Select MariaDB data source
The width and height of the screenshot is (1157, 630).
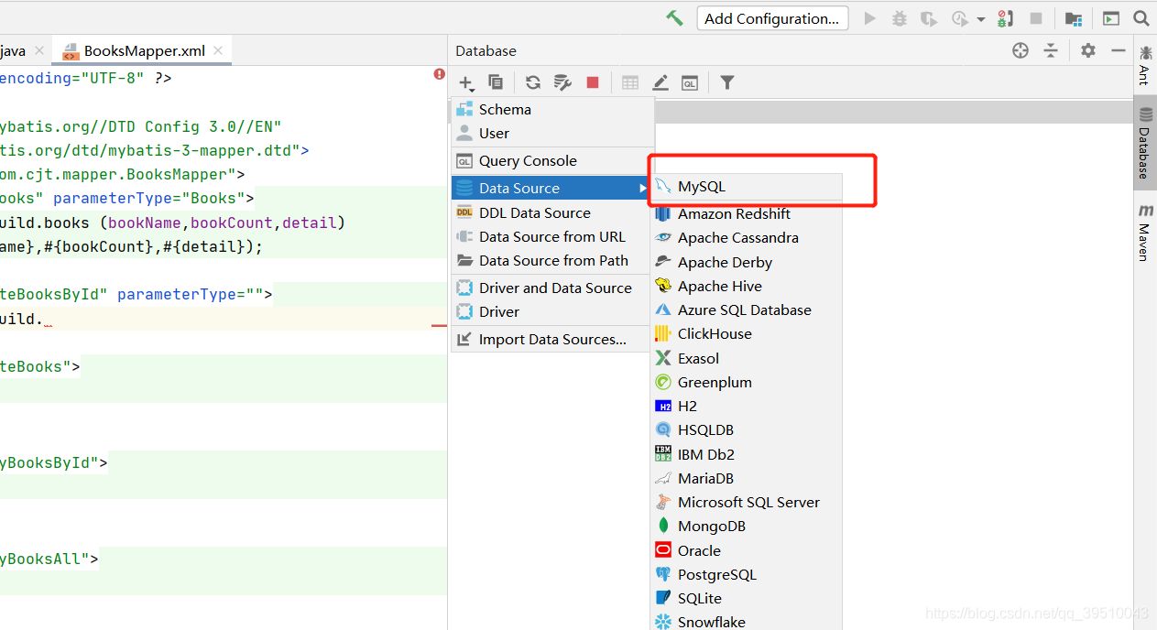coord(746,478)
